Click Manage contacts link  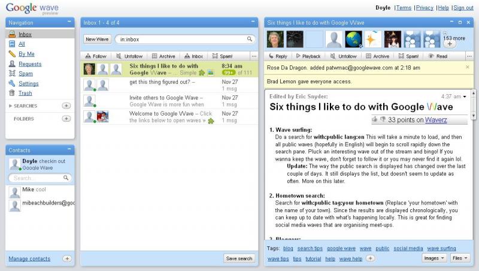pos(29,259)
